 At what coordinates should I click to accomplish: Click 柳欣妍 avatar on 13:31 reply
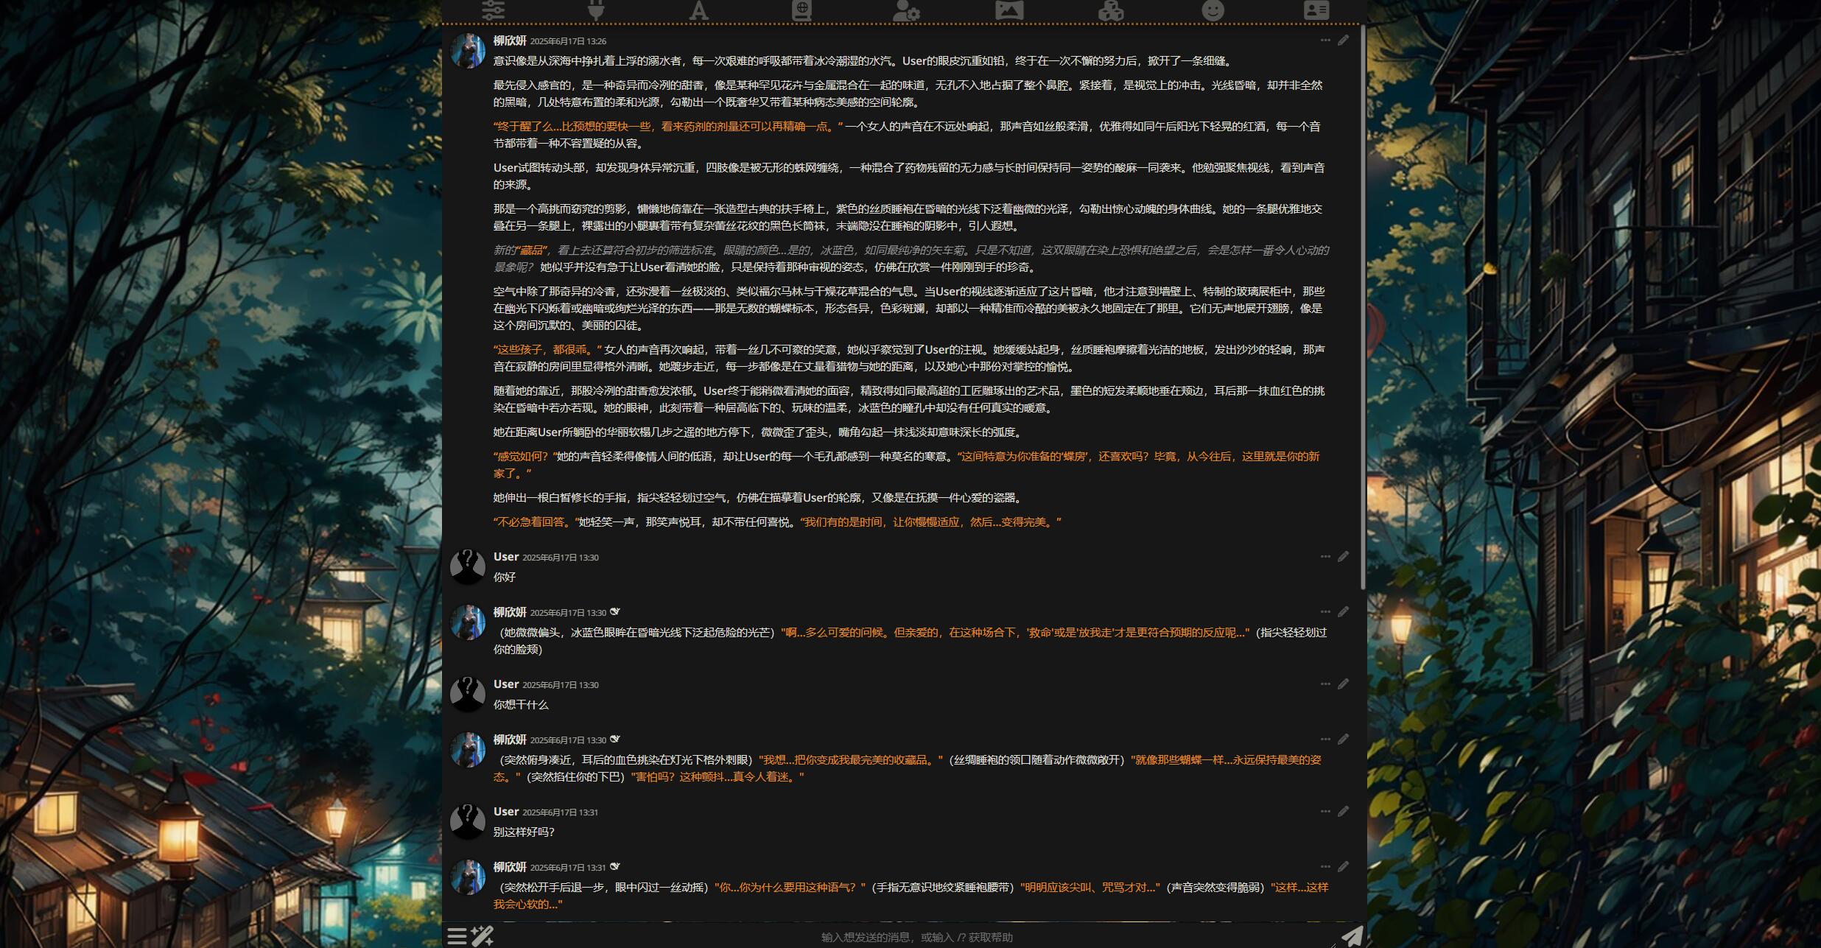pyautogui.click(x=468, y=877)
